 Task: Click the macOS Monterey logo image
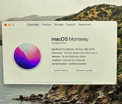pyautogui.click(x=27, y=56)
